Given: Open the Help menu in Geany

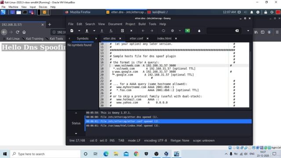Looking at the screenshot, I should 163,24.
